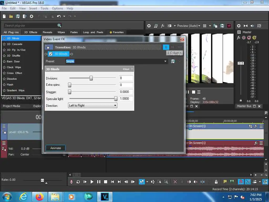The width and height of the screenshot is (269, 202).
Task: Toggle split screen view in preview
Action: point(169,26)
